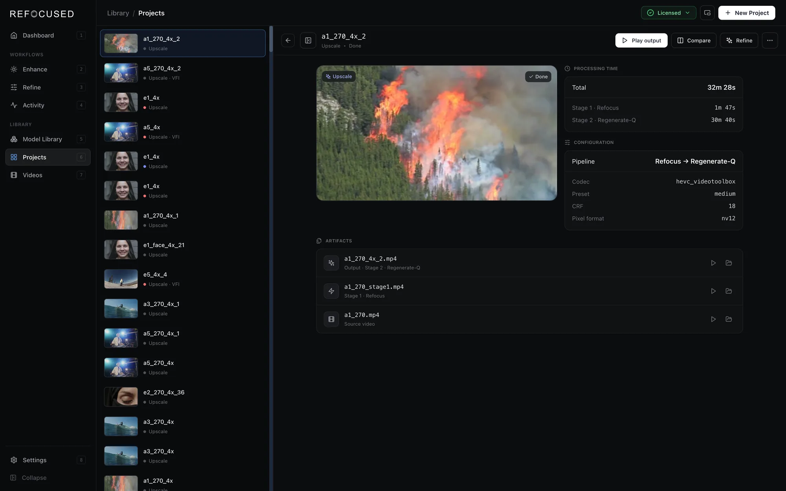Viewport: 786px width, 491px height.
Task: Create a New Project
Action: pyautogui.click(x=746, y=13)
